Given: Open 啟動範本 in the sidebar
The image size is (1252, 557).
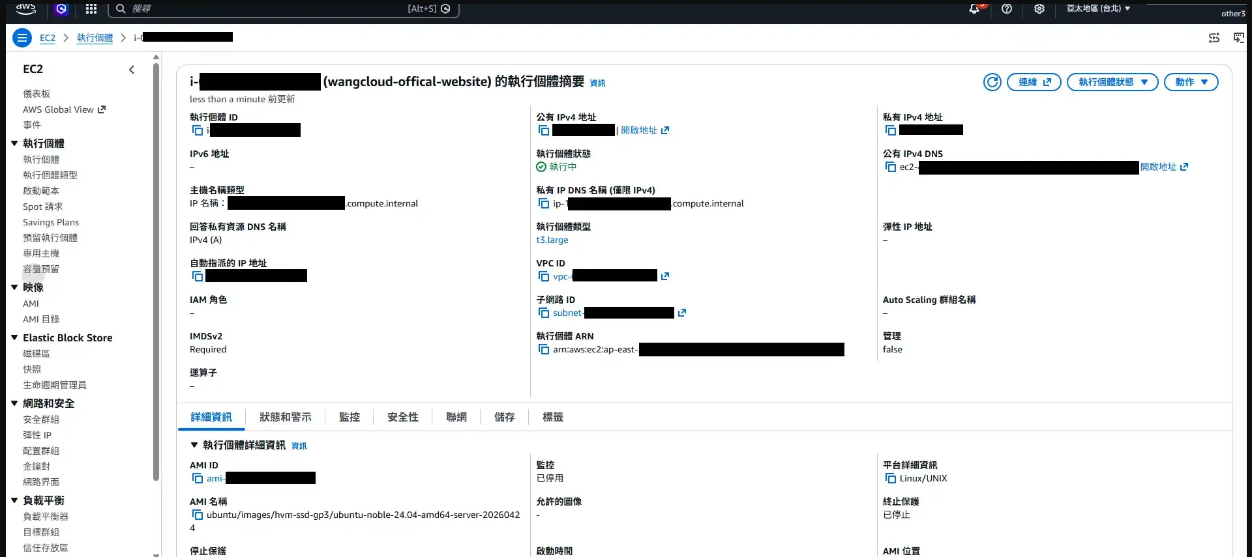Looking at the screenshot, I should click(41, 191).
